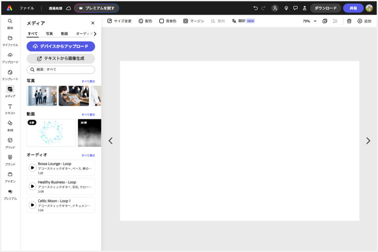Open the サイズ変更 resize tool
The image size is (378, 252).
(x=119, y=21)
